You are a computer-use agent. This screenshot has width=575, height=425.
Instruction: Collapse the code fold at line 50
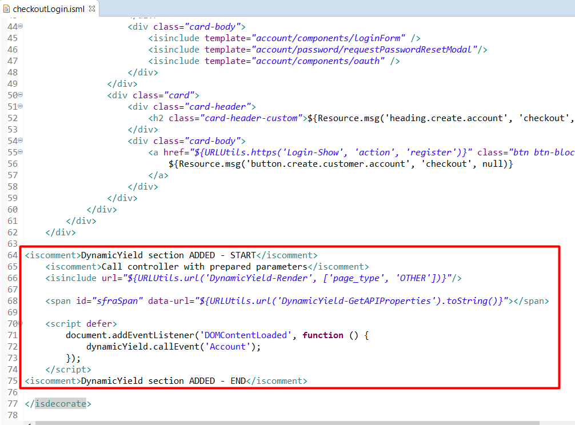[x=21, y=95]
